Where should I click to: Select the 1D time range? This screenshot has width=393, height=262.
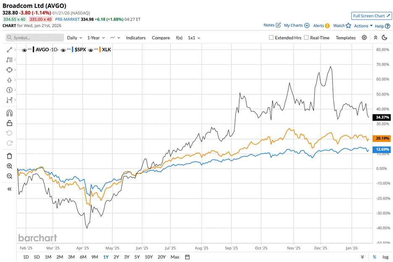tap(26, 257)
